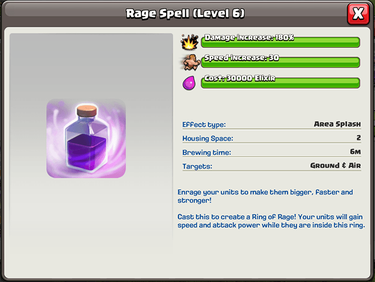
Task: Click the damage explosion icon
Action: 190,42
